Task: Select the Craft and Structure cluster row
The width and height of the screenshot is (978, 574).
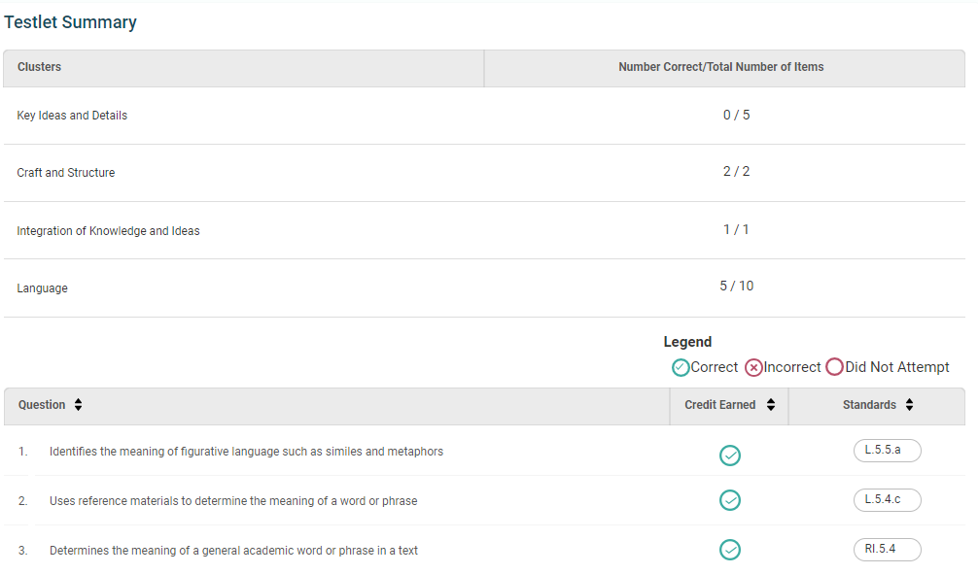Action: pos(484,173)
